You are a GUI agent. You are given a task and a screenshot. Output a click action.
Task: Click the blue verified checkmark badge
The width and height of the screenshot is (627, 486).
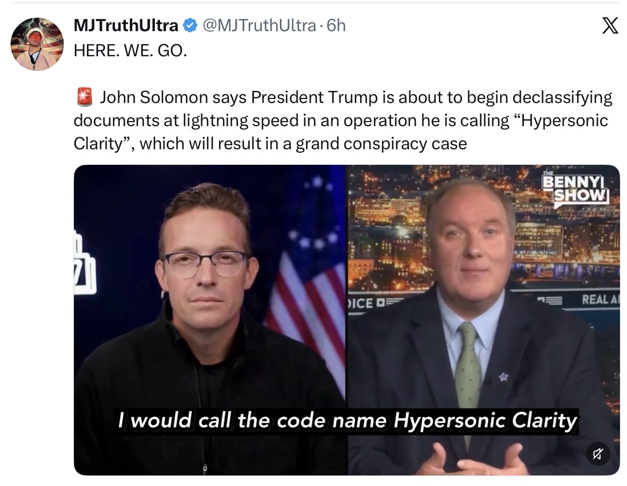(x=189, y=25)
